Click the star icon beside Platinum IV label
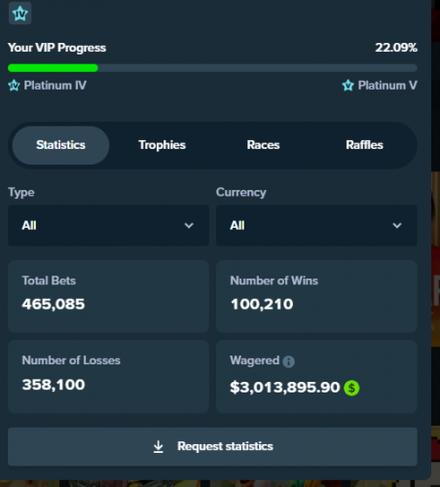Viewport: 440px width, 487px height. (14, 86)
